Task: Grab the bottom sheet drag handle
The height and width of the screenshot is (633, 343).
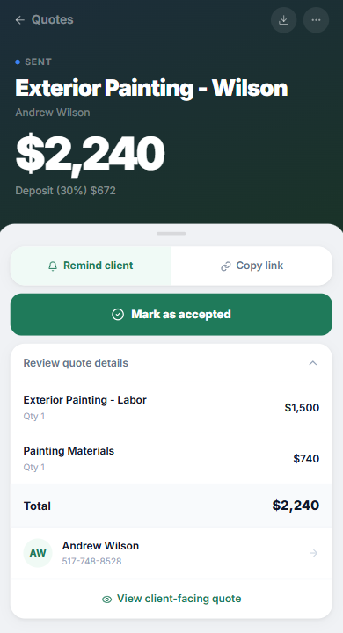Action: coord(171,233)
